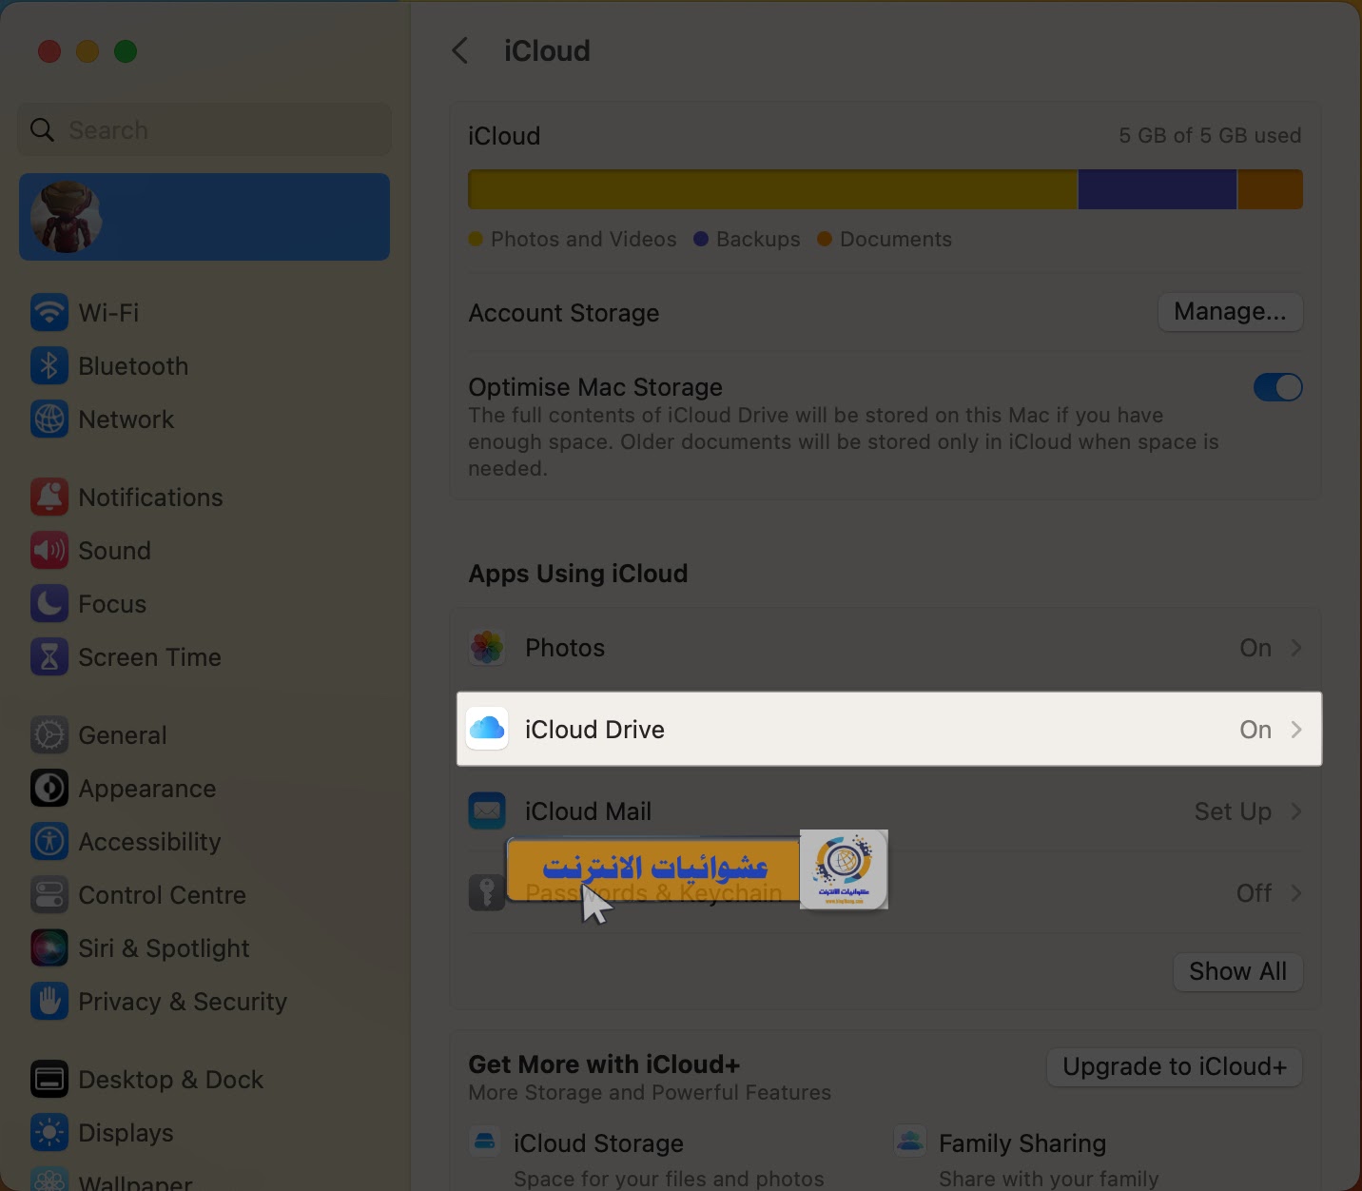This screenshot has height=1191, width=1362.
Task: Select the Sound speaker icon
Action: [49, 550]
